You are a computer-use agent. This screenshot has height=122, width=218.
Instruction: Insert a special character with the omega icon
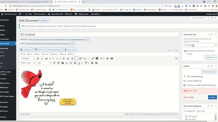[x=71, y=63]
